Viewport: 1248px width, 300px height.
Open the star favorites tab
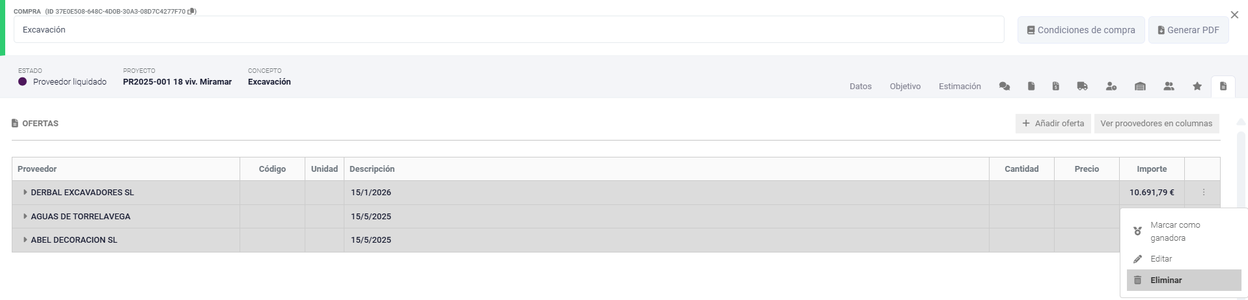(x=1197, y=86)
